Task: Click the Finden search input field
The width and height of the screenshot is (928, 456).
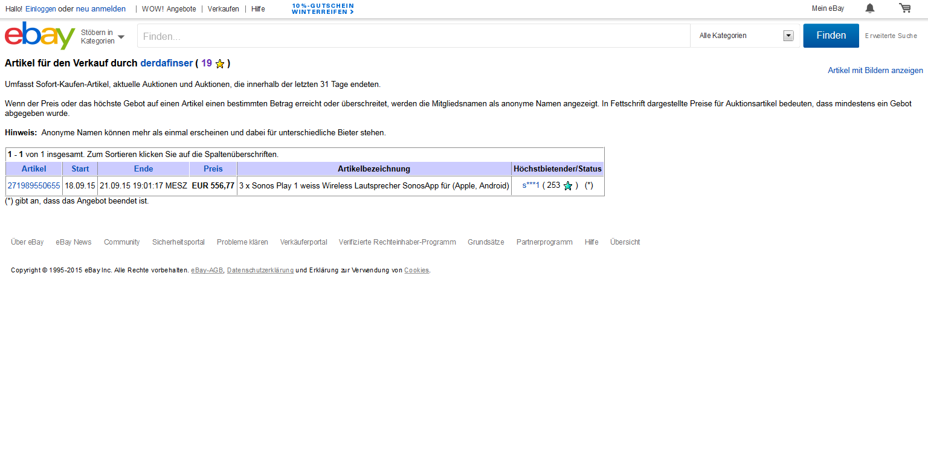Action: (414, 36)
